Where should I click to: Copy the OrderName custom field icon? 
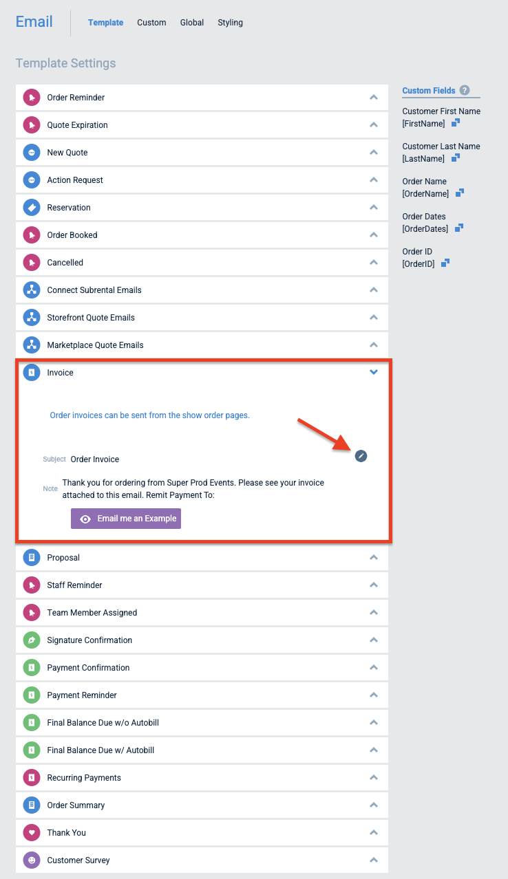(460, 193)
